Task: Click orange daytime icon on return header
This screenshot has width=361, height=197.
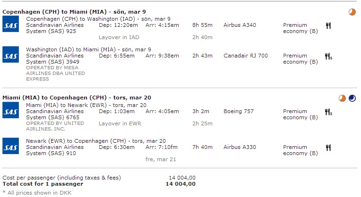Action: tap(342, 98)
